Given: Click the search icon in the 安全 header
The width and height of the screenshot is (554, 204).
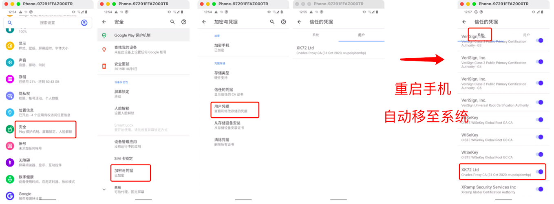Looking at the screenshot, I should [172, 22].
